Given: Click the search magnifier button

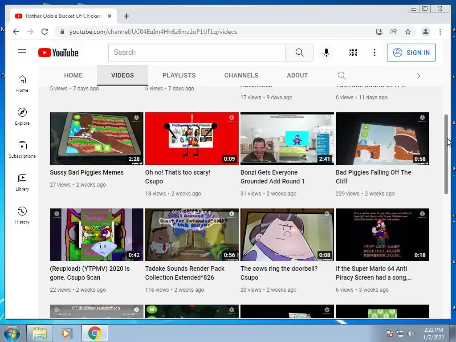Looking at the screenshot, I should [300, 53].
